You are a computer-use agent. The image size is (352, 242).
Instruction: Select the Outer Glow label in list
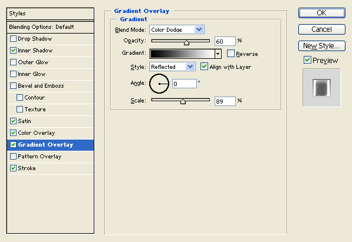click(33, 62)
